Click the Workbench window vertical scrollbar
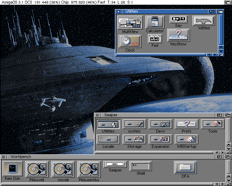 [x=229, y=167]
